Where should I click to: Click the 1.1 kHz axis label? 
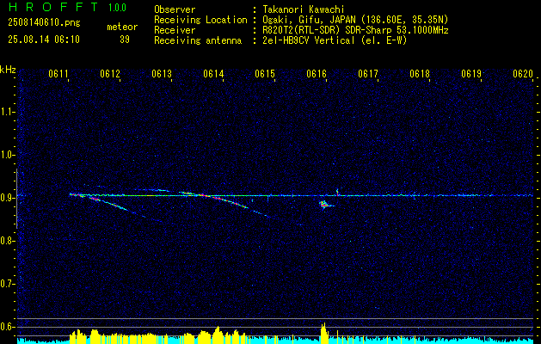click(x=8, y=112)
